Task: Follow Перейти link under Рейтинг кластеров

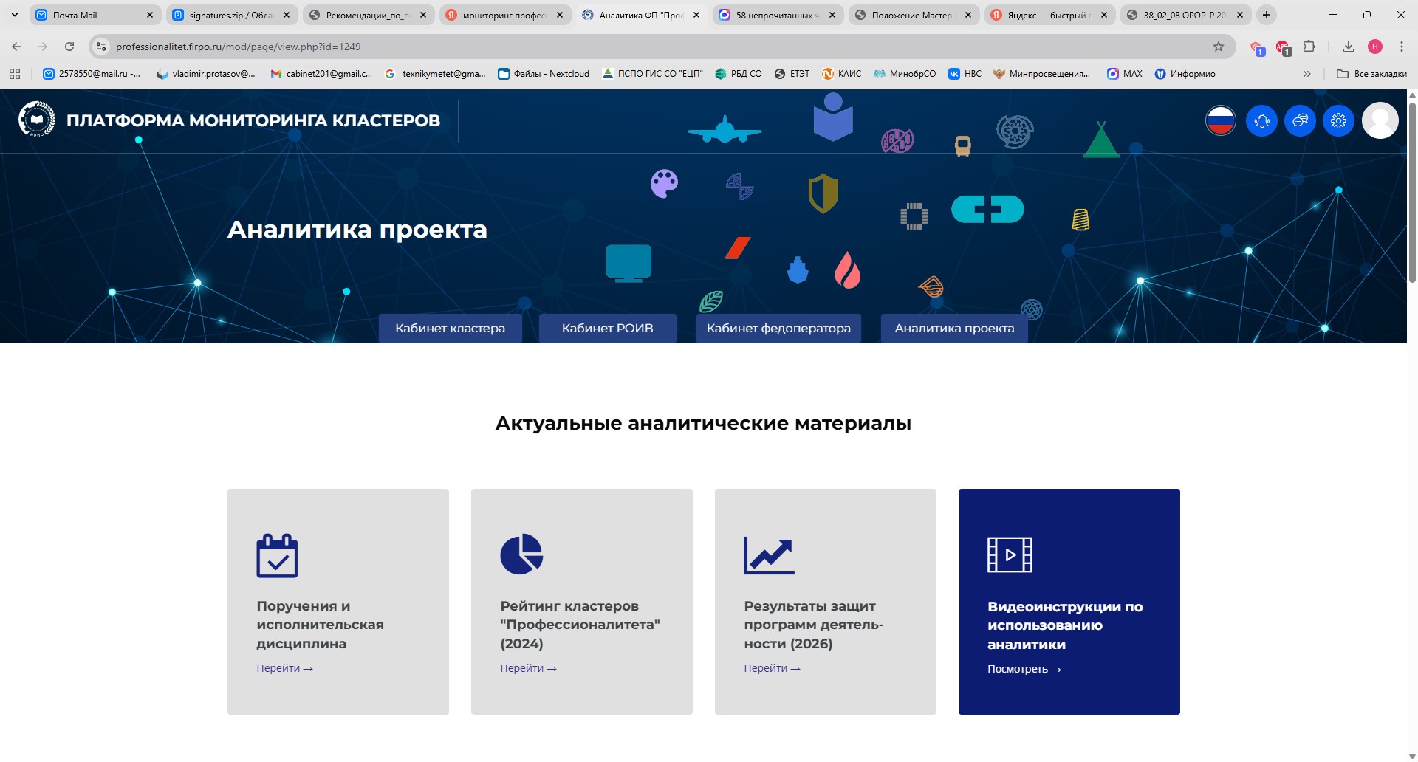Action: tap(528, 668)
